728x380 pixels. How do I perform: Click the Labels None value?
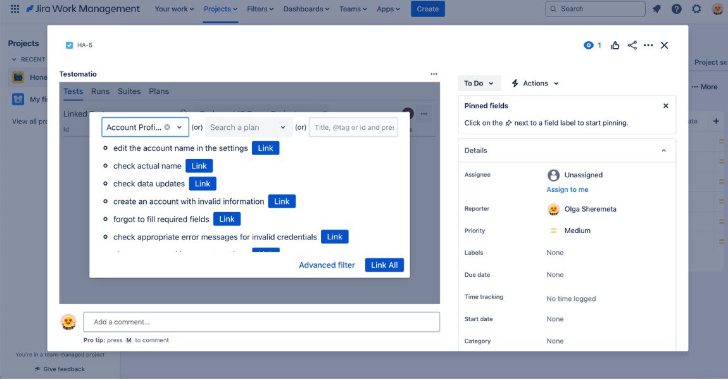(x=555, y=253)
